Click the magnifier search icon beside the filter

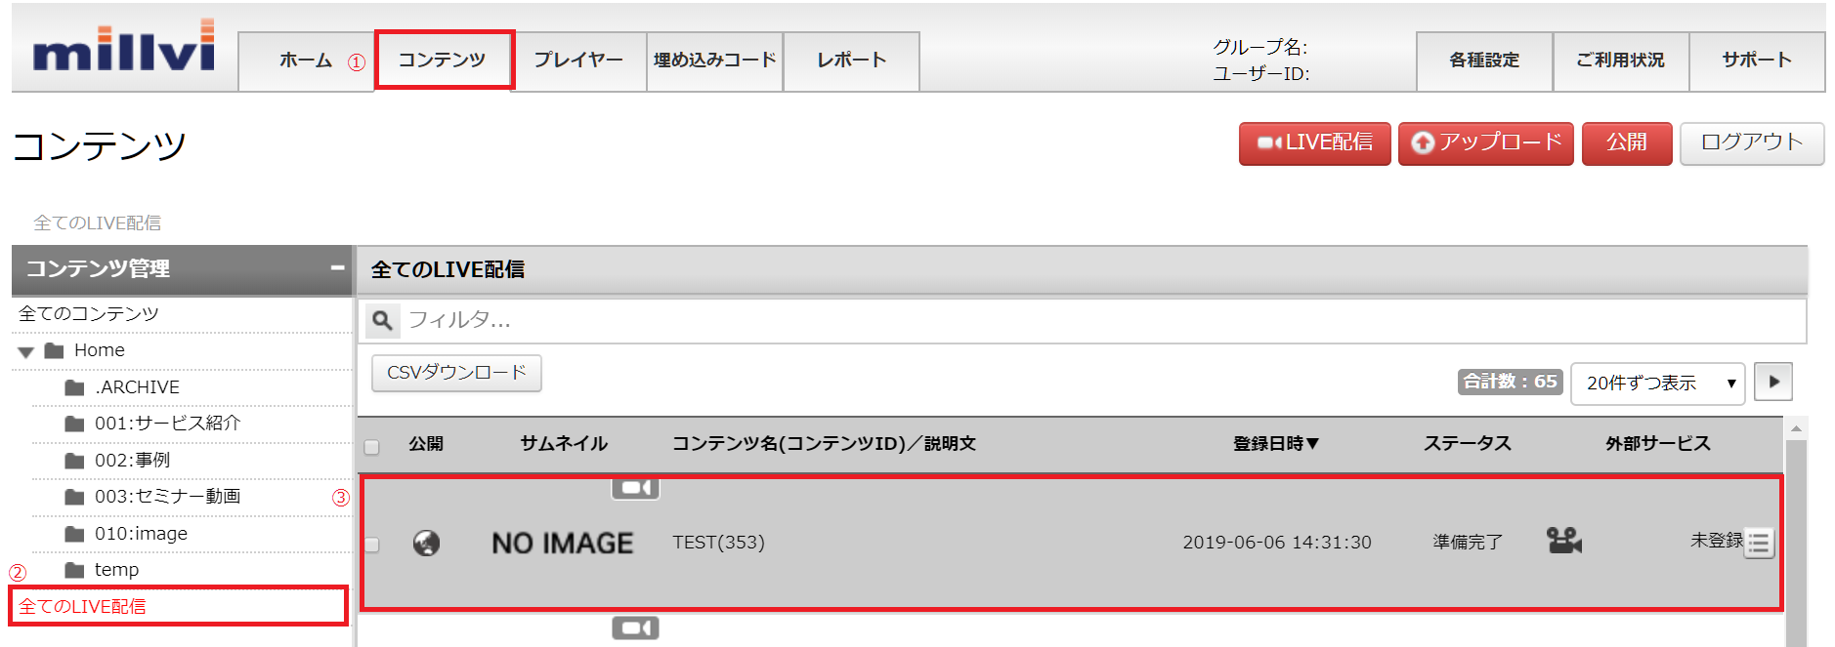click(383, 320)
